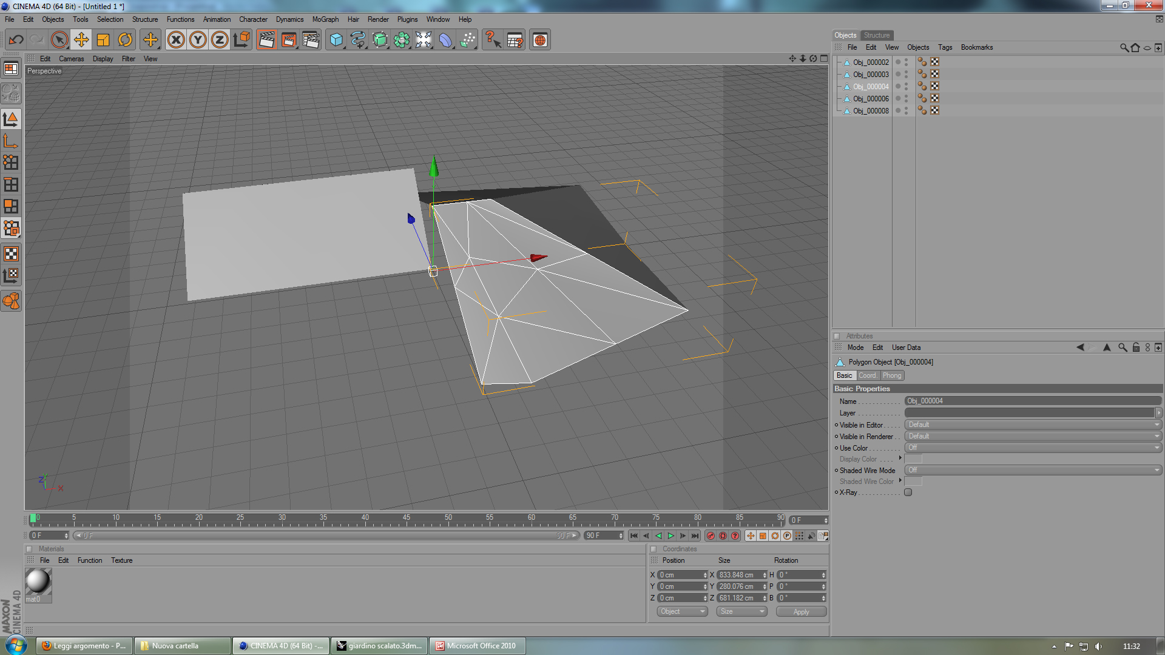Click the Apply button in Coordinates
Viewport: 1165px width, 655px height.
tap(801, 611)
